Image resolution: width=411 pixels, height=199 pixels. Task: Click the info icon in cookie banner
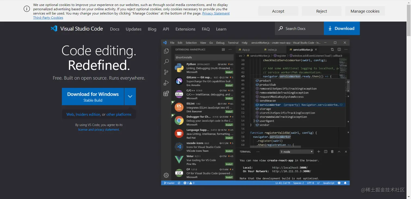[x=27, y=9]
